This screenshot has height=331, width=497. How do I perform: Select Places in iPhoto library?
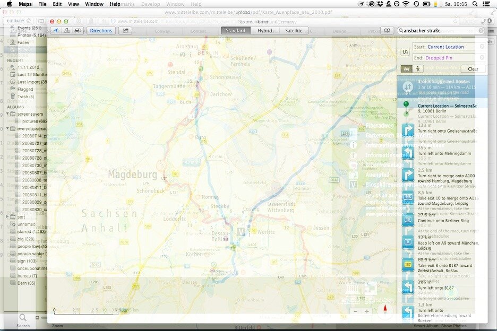(24, 50)
